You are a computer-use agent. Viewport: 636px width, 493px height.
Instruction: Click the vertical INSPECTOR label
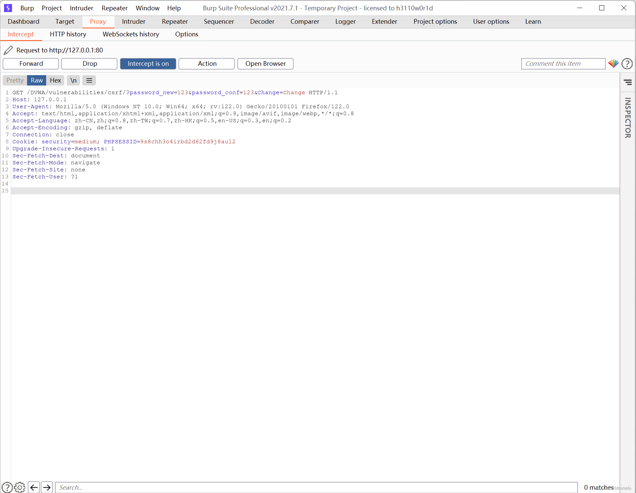click(628, 118)
